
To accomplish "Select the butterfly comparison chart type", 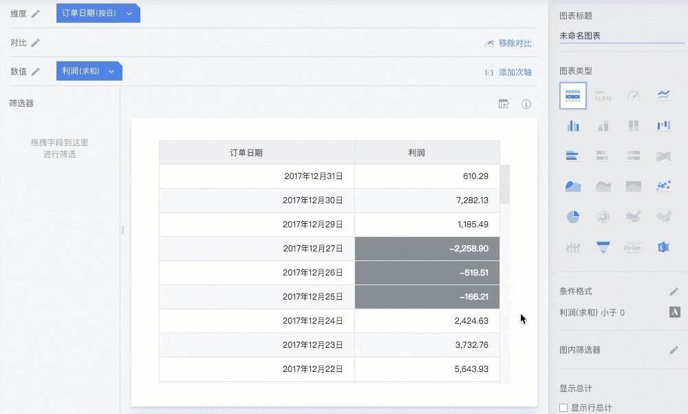I will 663,156.
